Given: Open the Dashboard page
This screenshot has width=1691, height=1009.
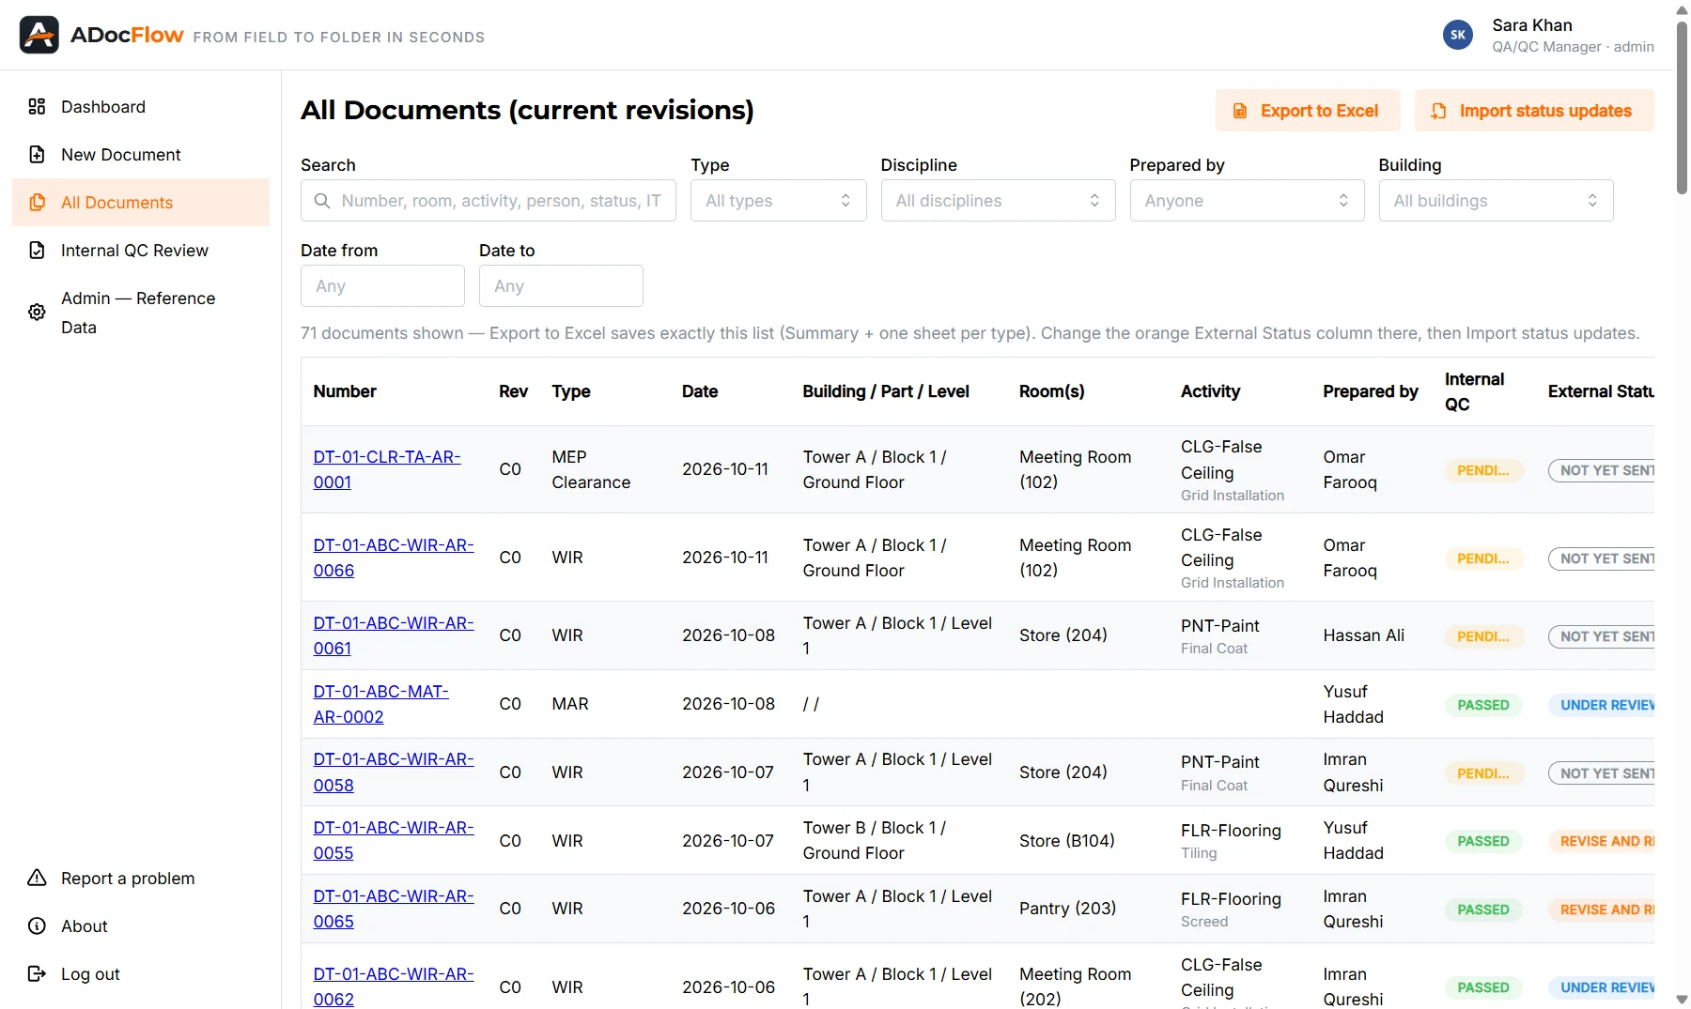Looking at the screenshot, I should point(141,106).
